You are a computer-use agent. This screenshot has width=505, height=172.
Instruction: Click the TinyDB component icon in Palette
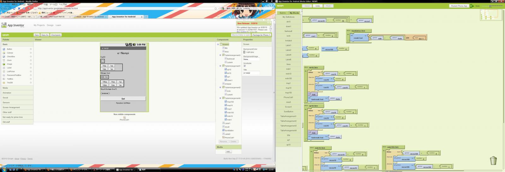point(4,83)
